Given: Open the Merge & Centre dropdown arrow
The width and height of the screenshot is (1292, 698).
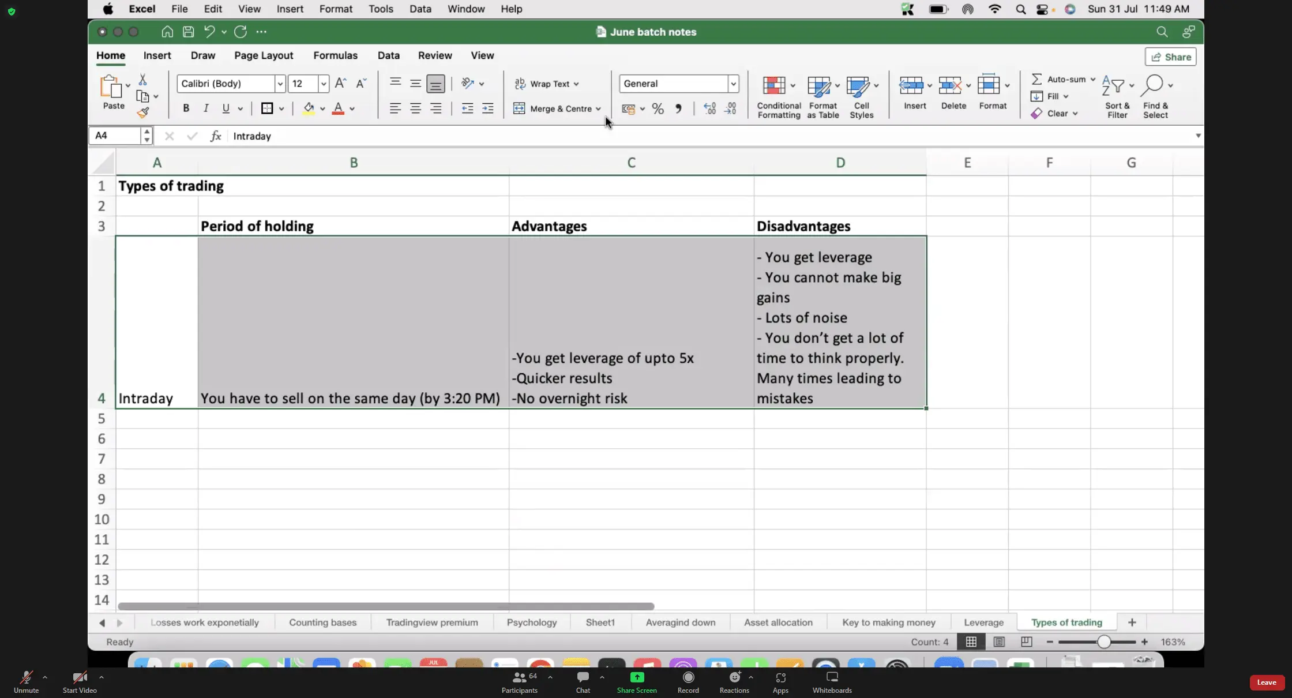Looking at the screenshot, I should (598, 108).
